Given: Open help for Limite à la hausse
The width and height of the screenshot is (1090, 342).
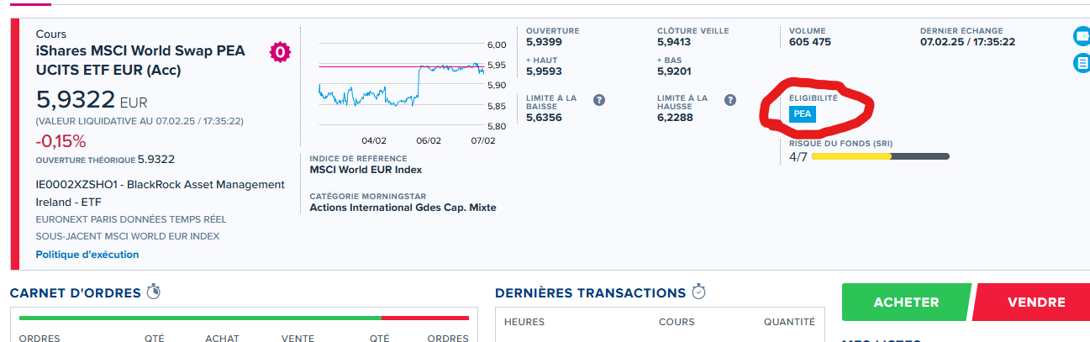Looking at the screenshot, I should pyautogui.click(x=730, y=100).
